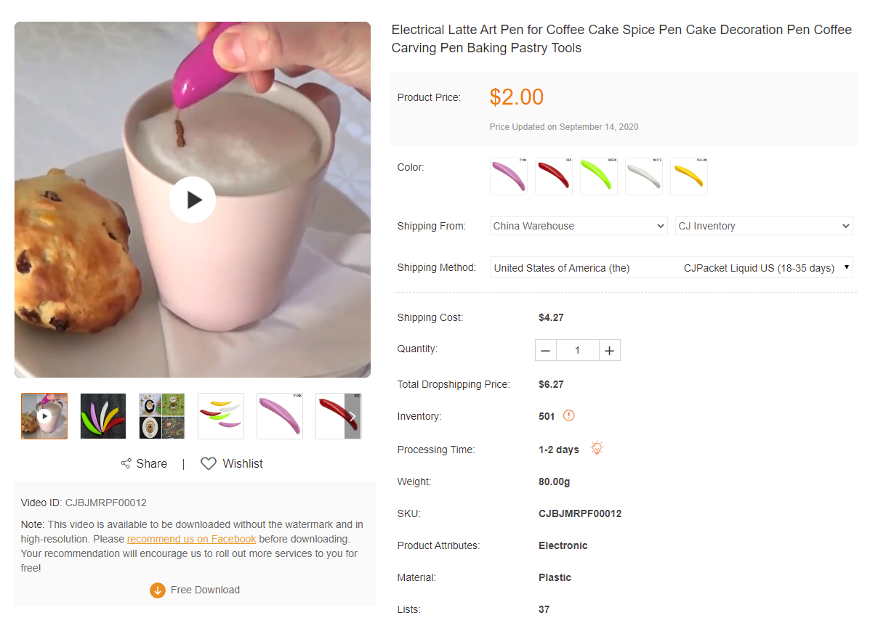Screen dimensions: 870x634
Task: Decrease quantity with the minus button
Action: (546, 351)
